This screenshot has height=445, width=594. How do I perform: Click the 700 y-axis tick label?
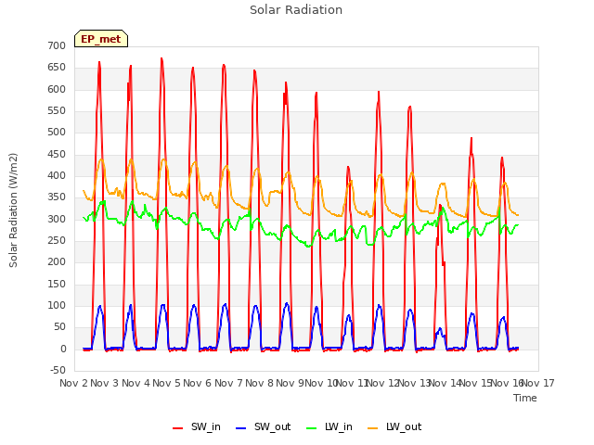pos(57,45)
